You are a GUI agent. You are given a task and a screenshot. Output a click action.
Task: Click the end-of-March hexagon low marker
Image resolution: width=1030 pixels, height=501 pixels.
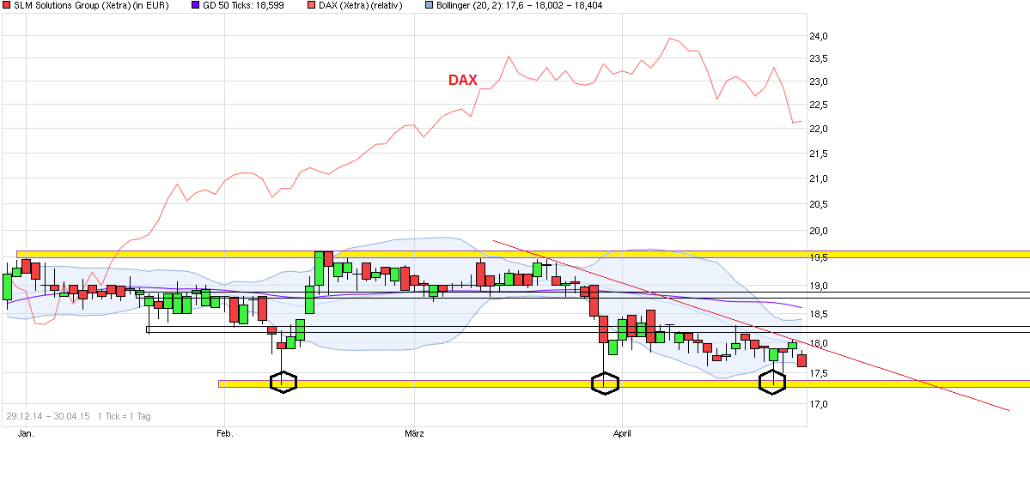click(605, 383)
